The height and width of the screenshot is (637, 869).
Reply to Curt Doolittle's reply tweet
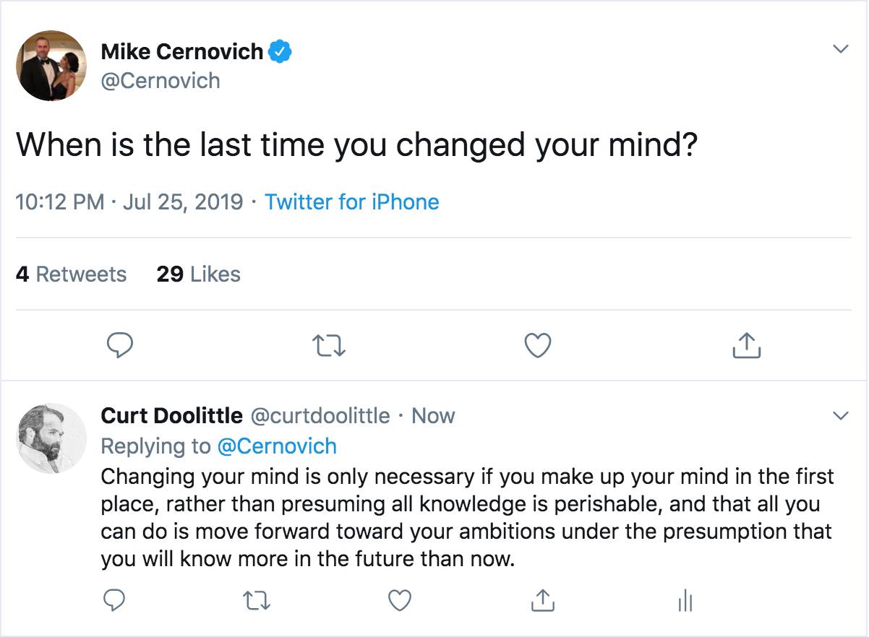pos(114,599)
